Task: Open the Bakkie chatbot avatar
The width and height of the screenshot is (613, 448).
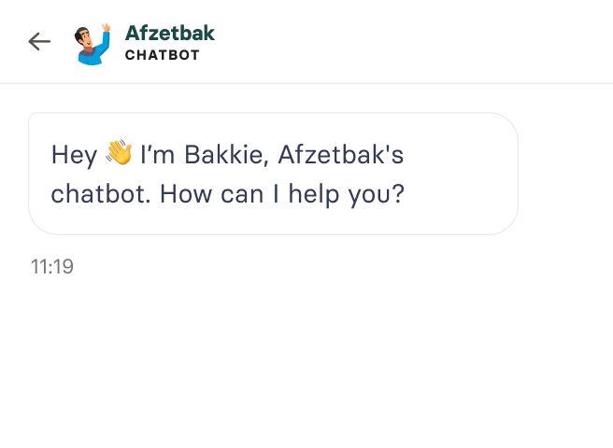Action: click(93, 44)
